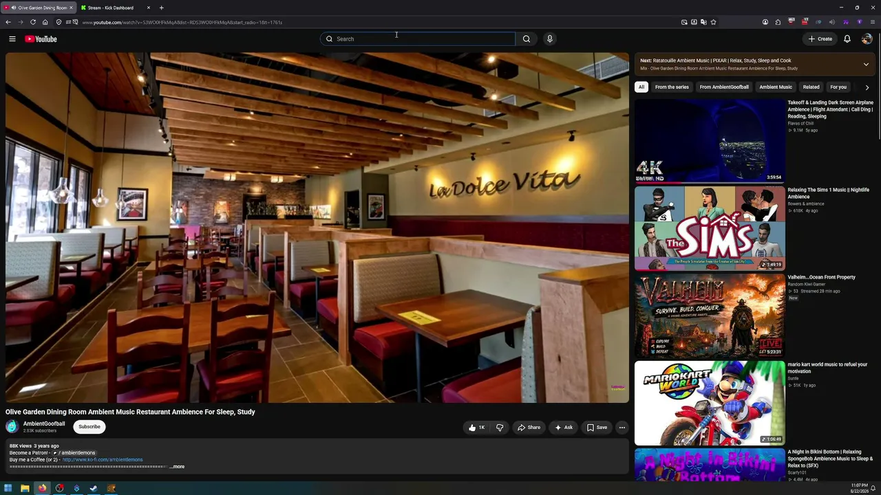Click the Ask button
The image size is (881, 495).
click(564, 428)
